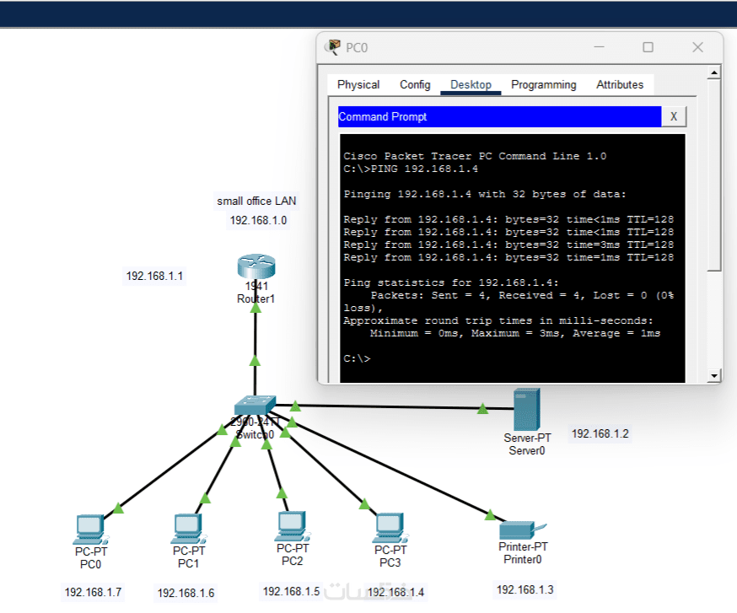
Task: Select the 192.168.1.7 label under PC0
Action: click(93, 592)
